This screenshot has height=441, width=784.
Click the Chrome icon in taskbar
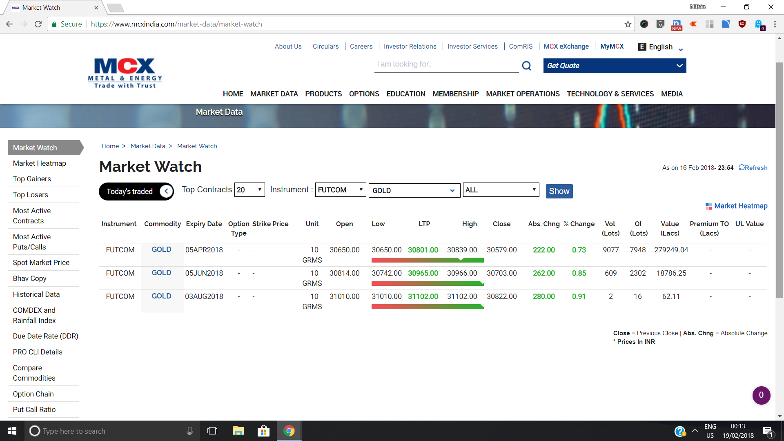point(289,431)
